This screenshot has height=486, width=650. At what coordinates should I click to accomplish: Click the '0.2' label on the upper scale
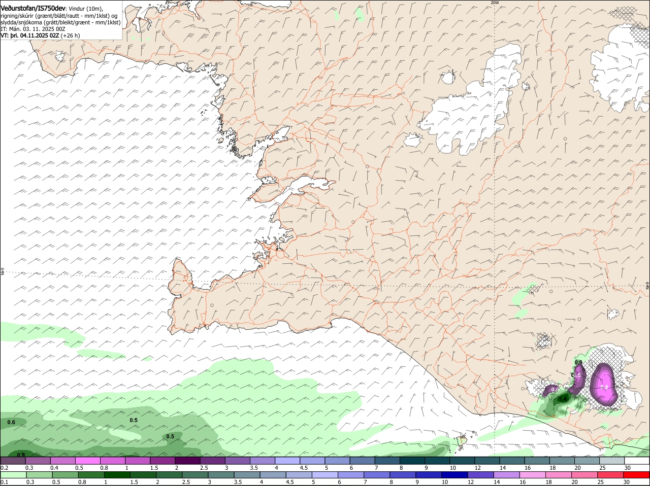[5, 467]
